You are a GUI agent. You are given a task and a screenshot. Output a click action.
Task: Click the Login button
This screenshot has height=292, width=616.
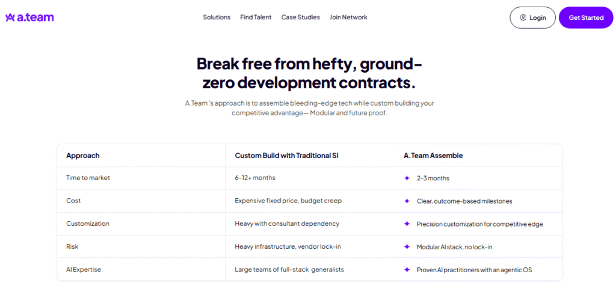point(532,18)
